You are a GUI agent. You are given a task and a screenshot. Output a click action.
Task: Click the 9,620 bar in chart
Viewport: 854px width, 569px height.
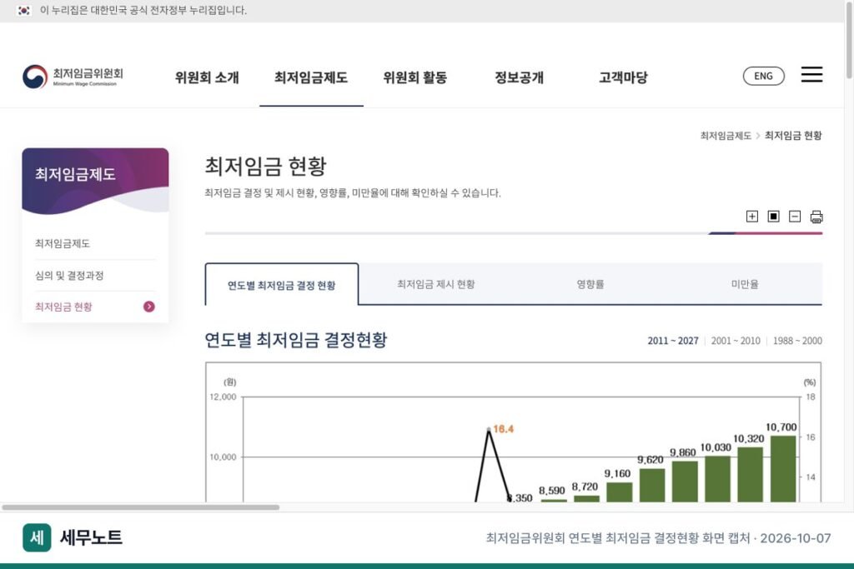point(652,485)
